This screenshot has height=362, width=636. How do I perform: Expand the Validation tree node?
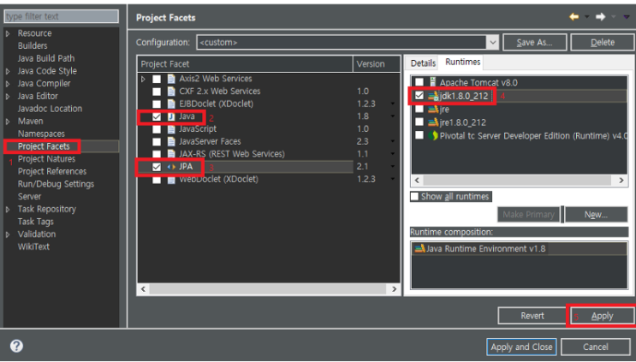point(8,234)
